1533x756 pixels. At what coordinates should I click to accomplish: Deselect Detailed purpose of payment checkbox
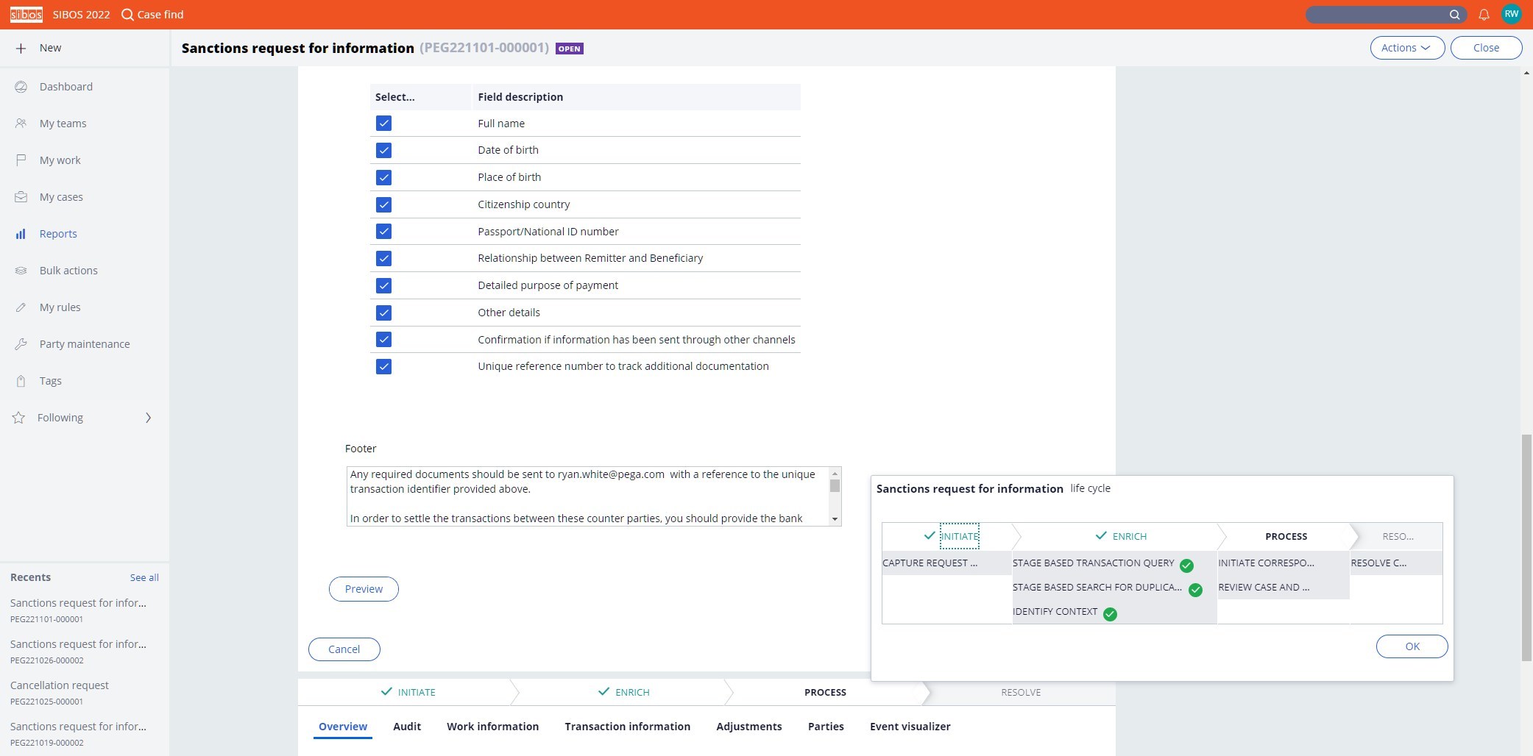(383, 285)
